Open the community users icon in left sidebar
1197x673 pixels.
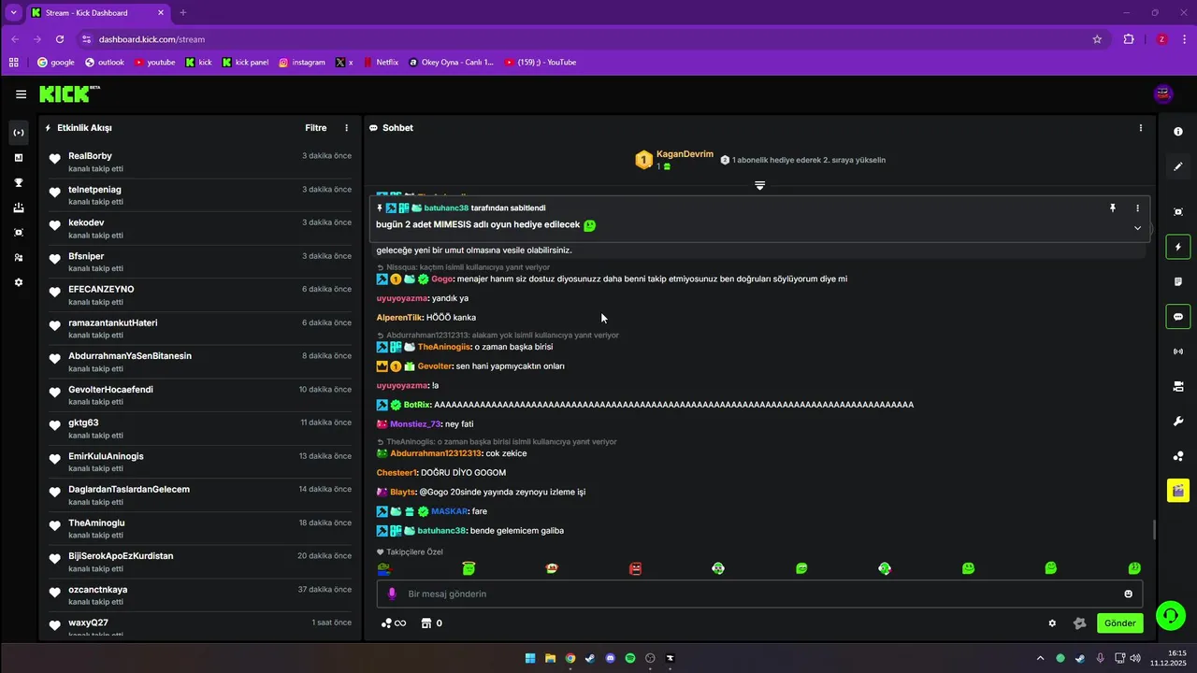[x=19, y=257]
